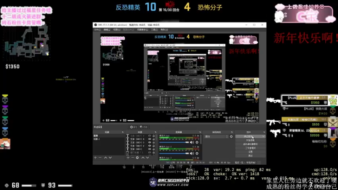Open selected source properties gear in sources toolbar

[x=137, y=157]
